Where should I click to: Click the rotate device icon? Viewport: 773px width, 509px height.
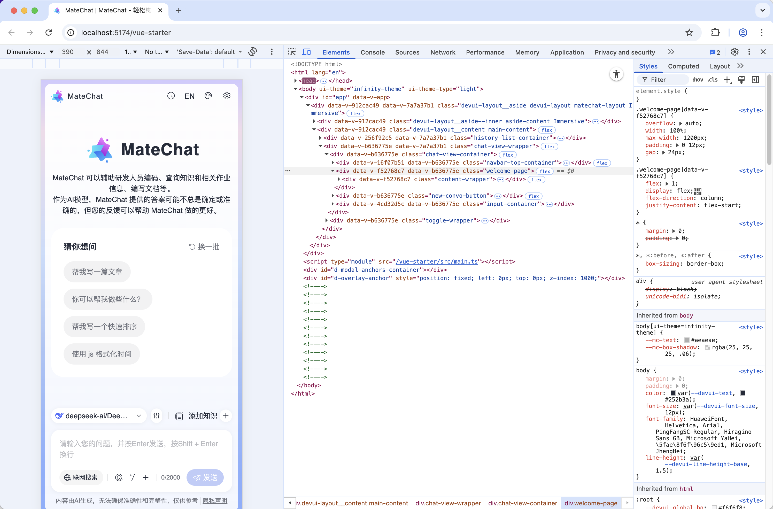click(253, 52)
